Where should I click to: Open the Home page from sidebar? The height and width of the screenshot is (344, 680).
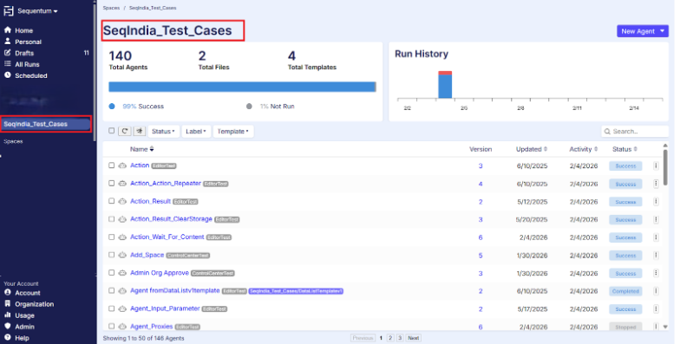[x=24, y=30]
